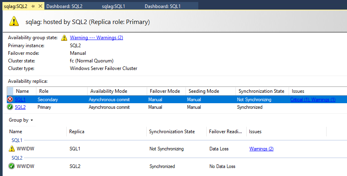
Task: Open the Critical (1), Warnings (1) issues link
Action: (313, 100)
